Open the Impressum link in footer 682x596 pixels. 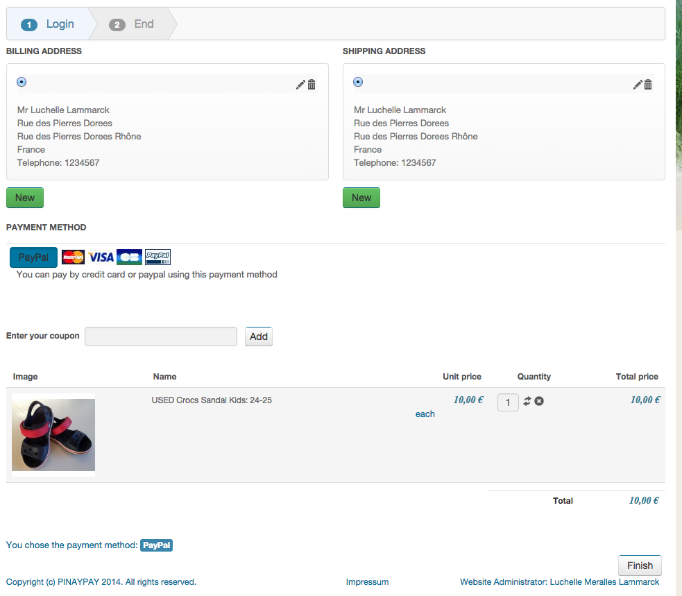[367, 582]
